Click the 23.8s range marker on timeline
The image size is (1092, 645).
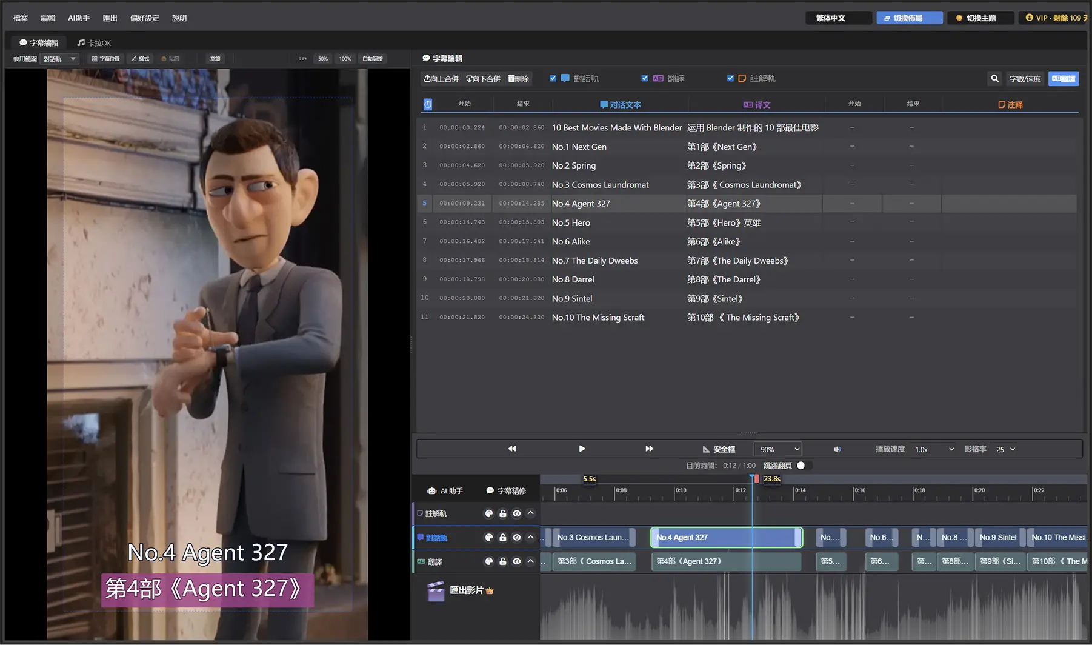pos(772,479)
